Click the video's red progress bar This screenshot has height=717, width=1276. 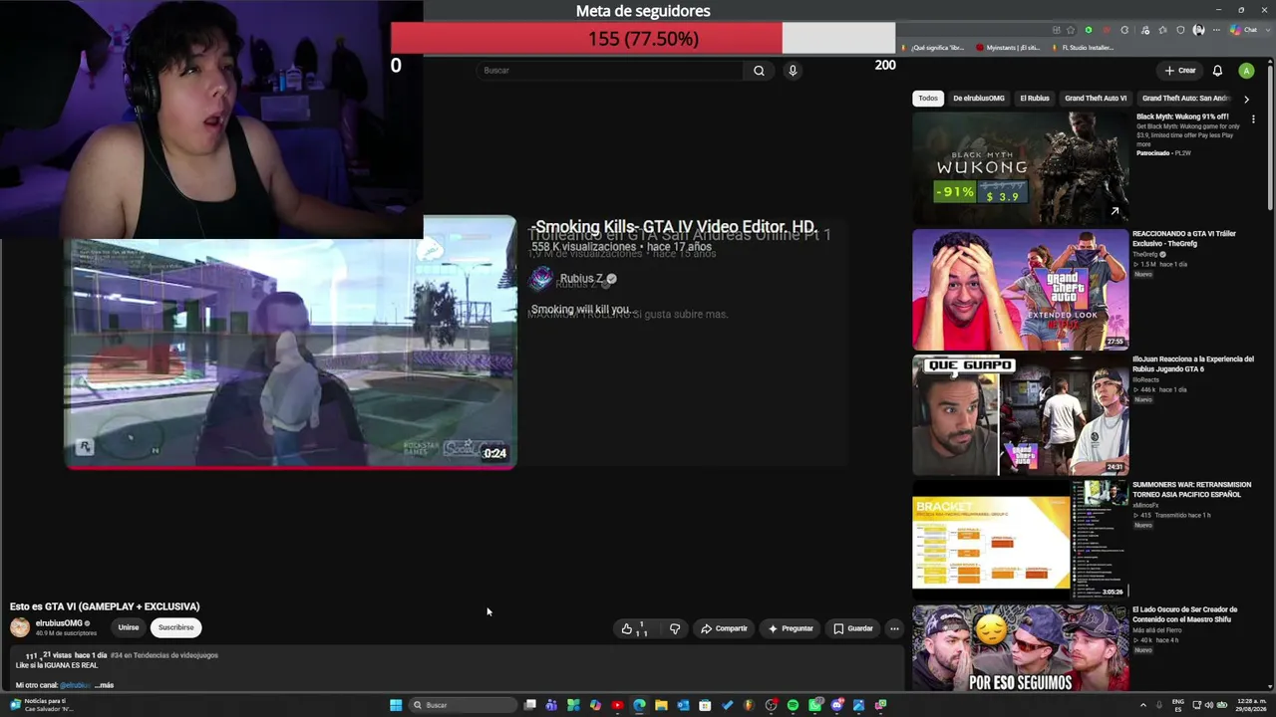coord(290,466)
